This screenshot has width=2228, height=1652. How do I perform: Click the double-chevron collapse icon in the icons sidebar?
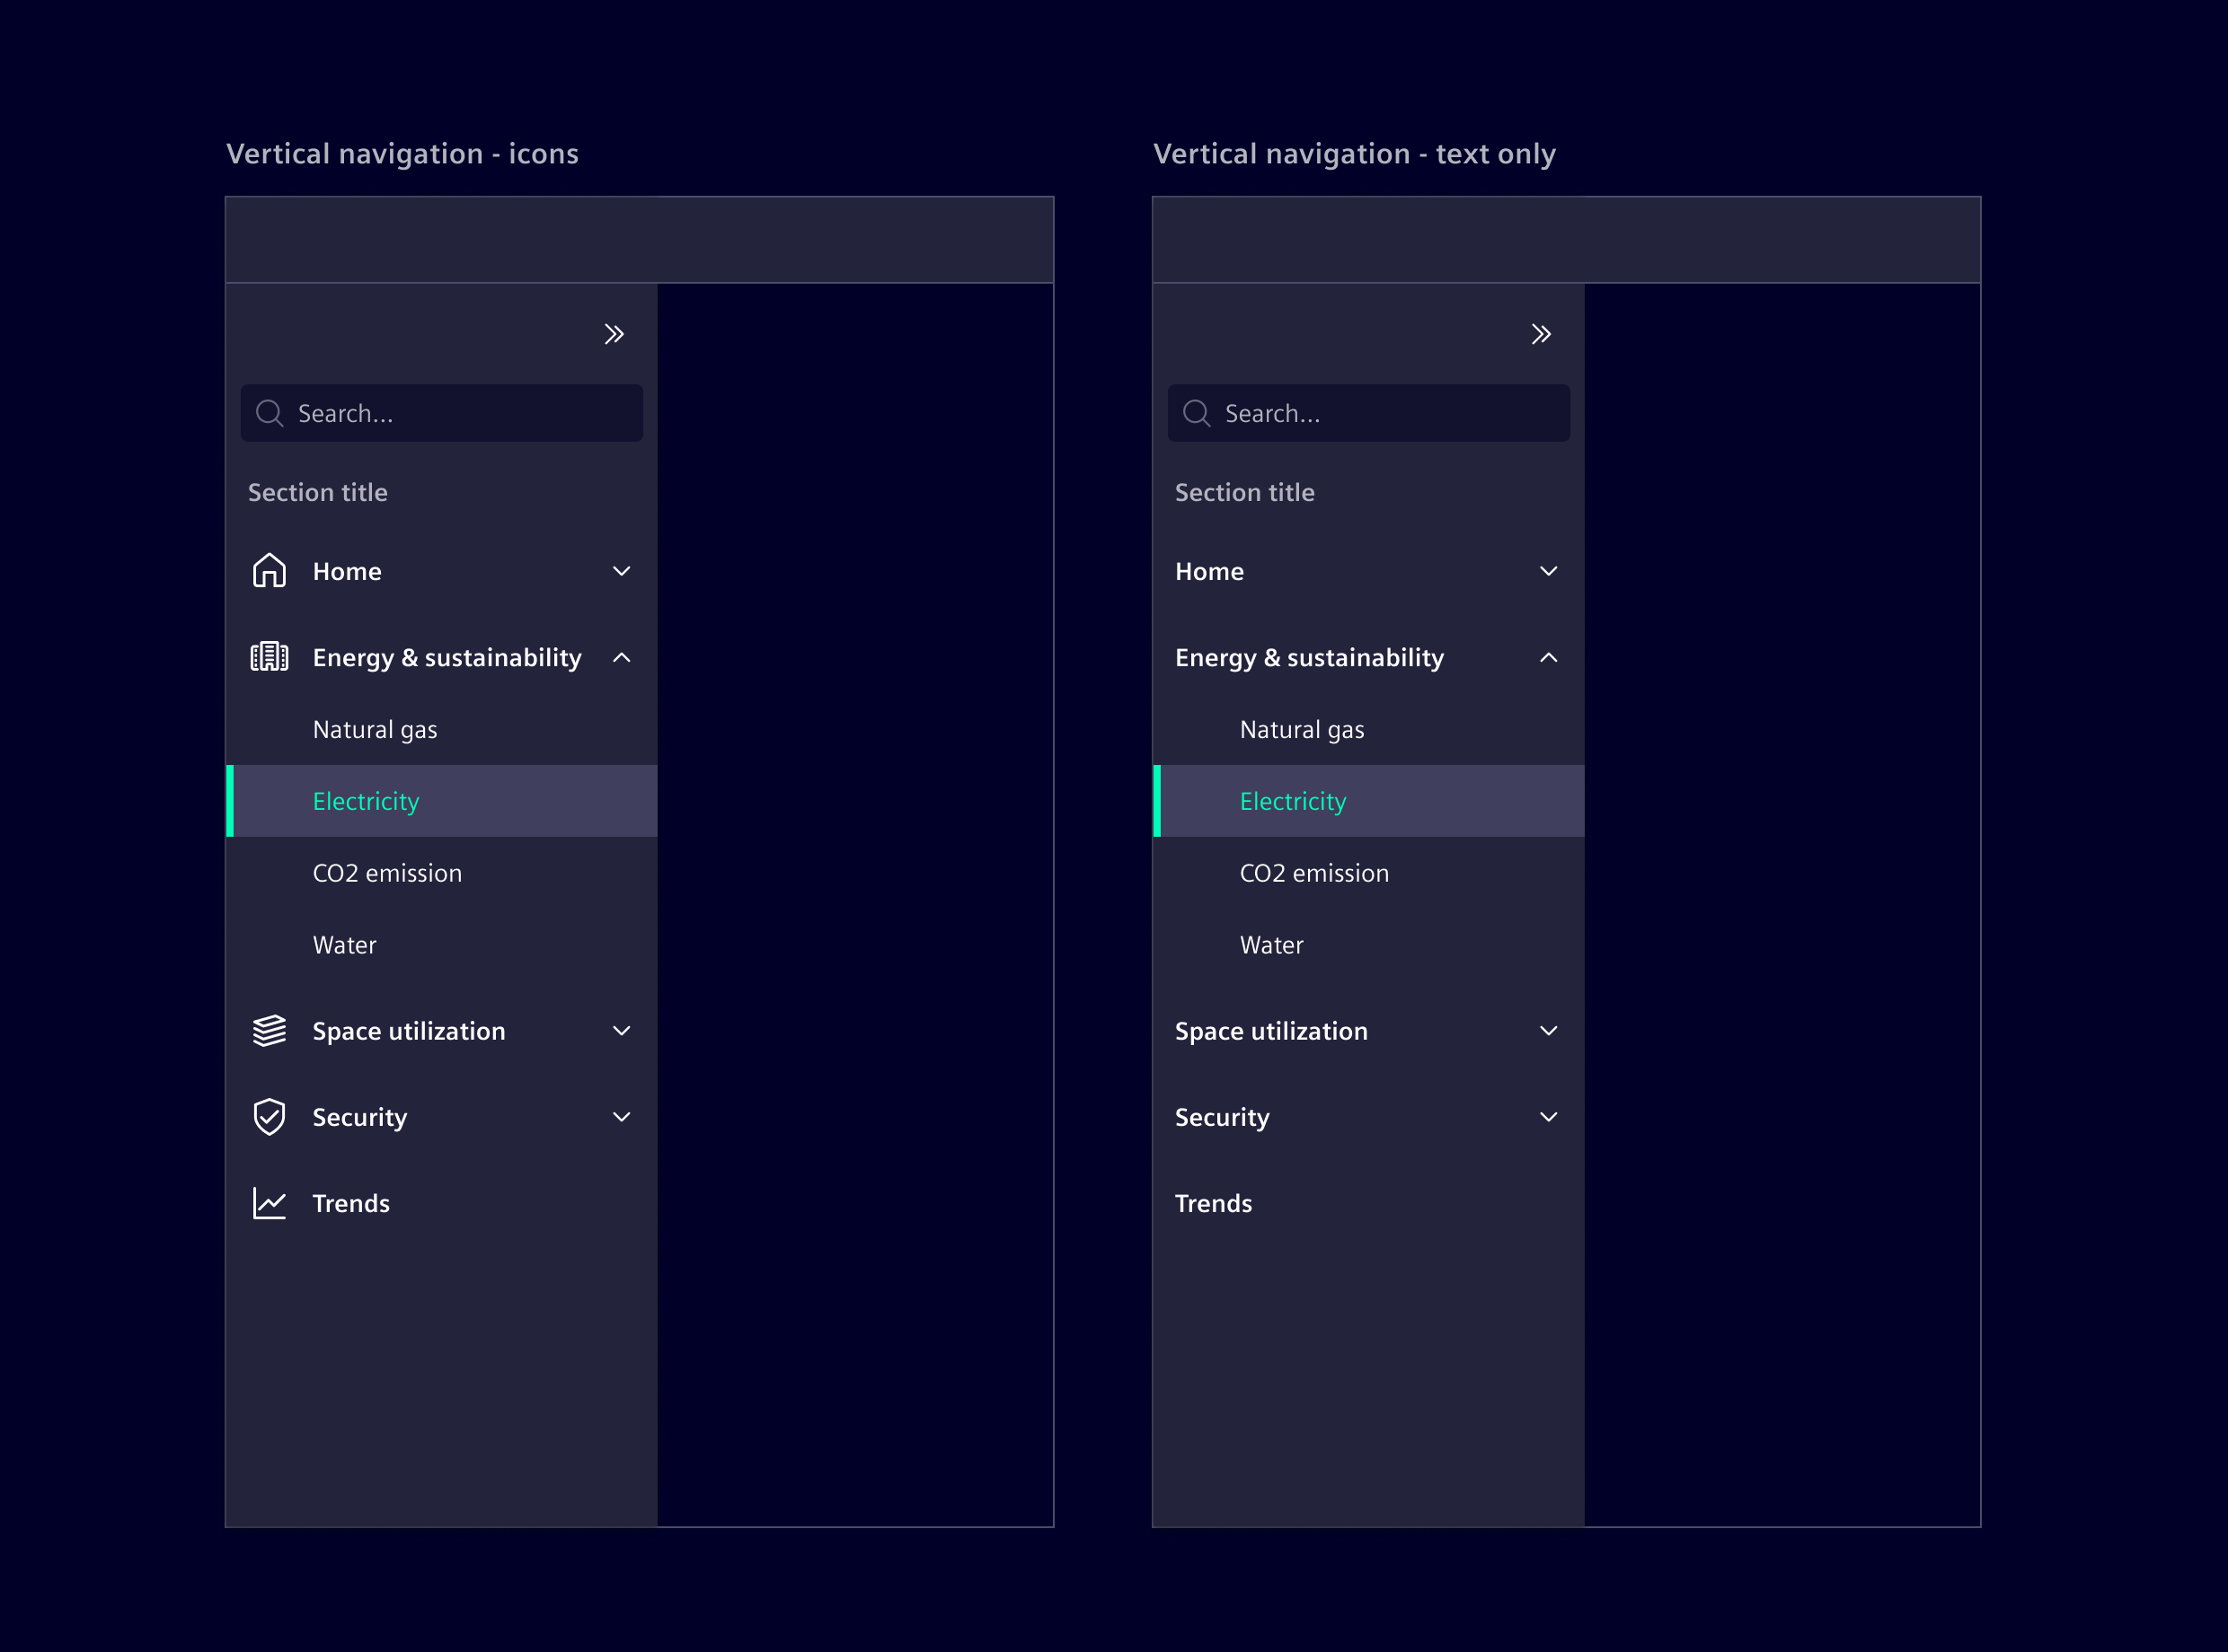(x=614, y=333)
